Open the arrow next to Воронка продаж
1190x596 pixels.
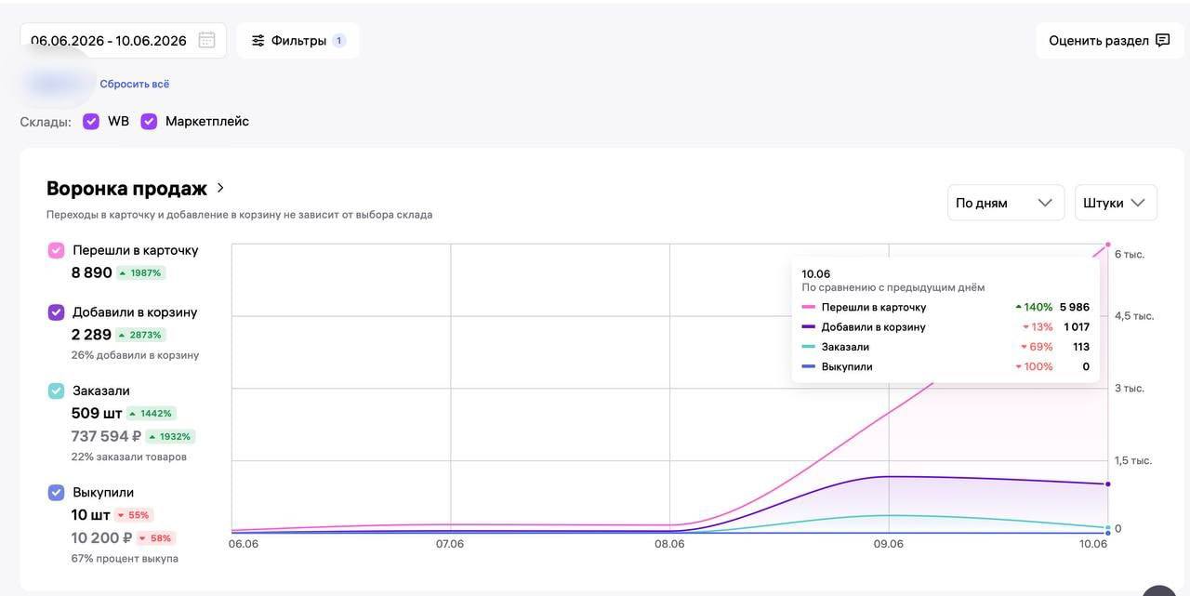click(x=220, y=188)
